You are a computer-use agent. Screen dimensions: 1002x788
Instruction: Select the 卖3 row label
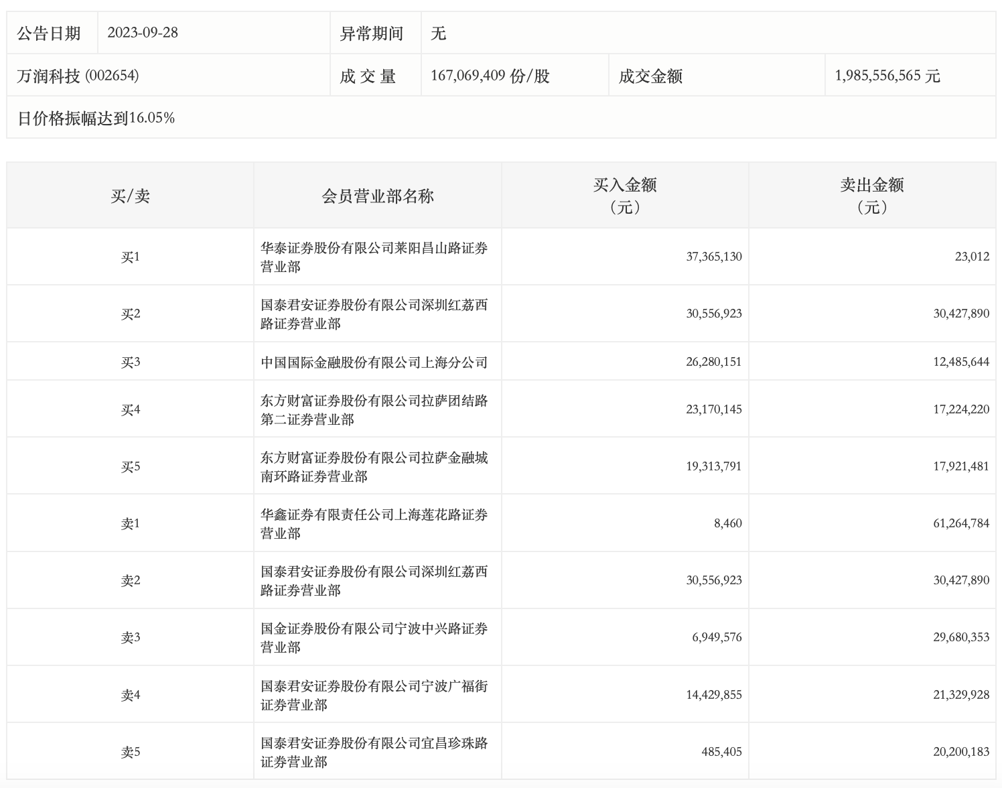[x=131, y=637]
